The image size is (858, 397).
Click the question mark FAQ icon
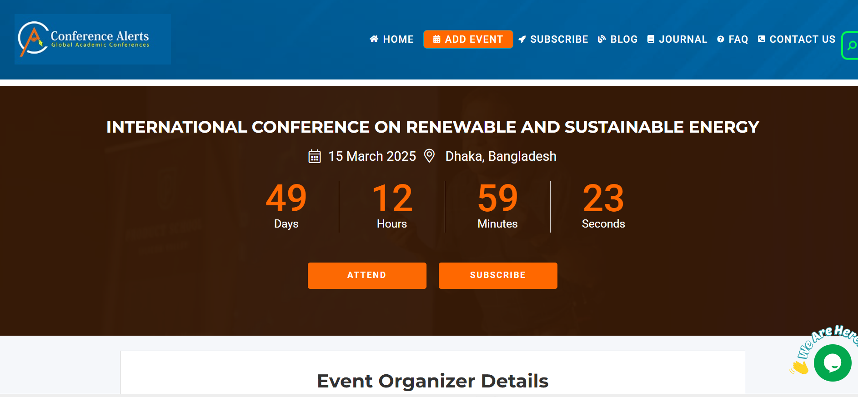[721, 39]
